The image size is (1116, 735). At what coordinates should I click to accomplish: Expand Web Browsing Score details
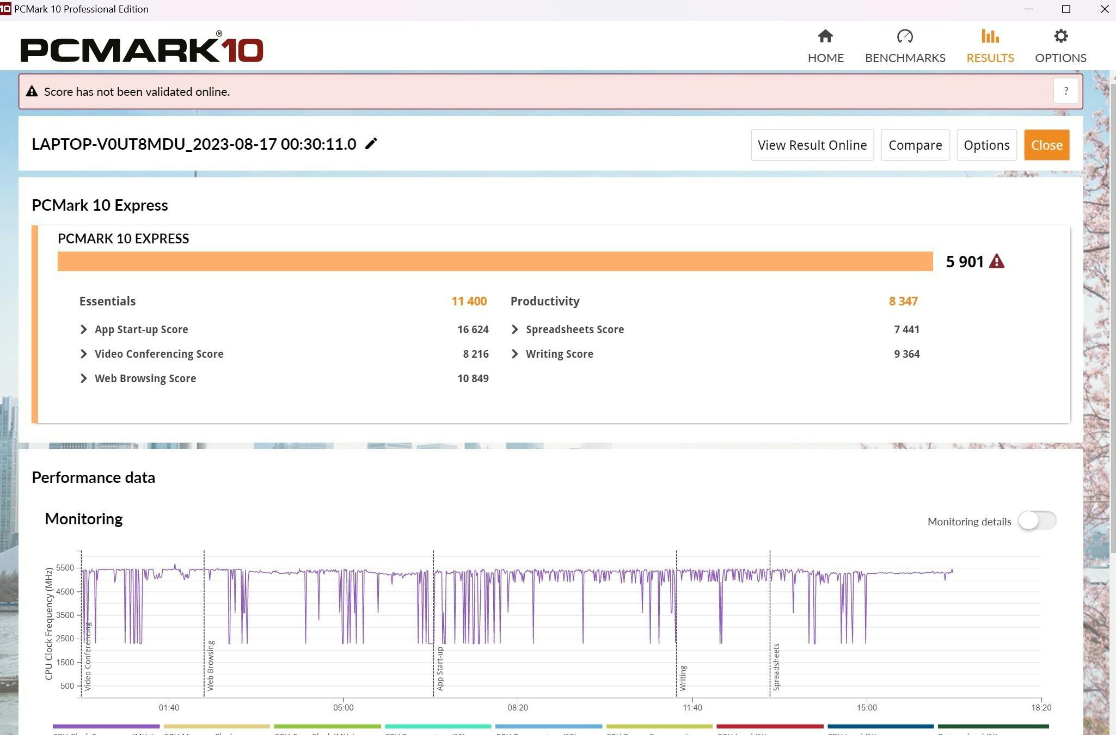point(83,378)
